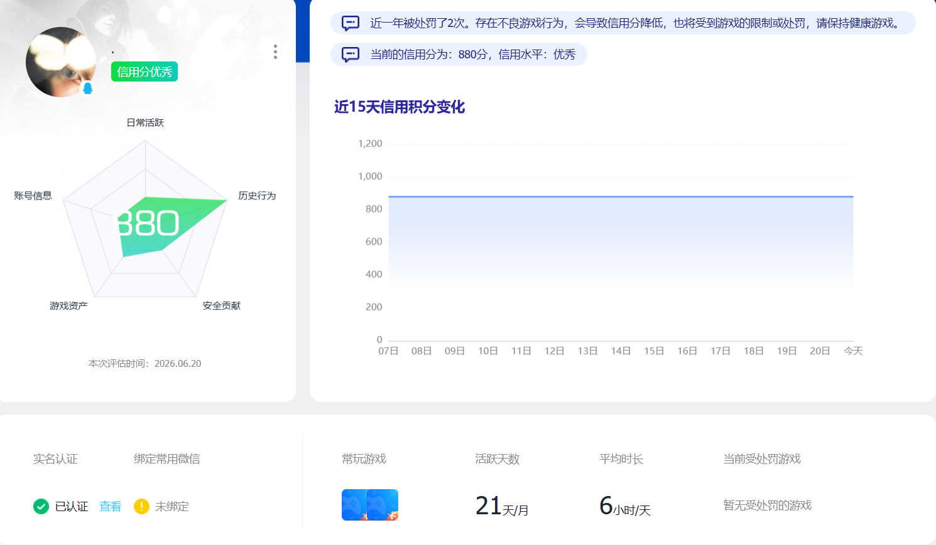Screen dimensions: 936x545
Task: Click the 本次评估时间 2026.06.20 text
Action: pos(144,364)
